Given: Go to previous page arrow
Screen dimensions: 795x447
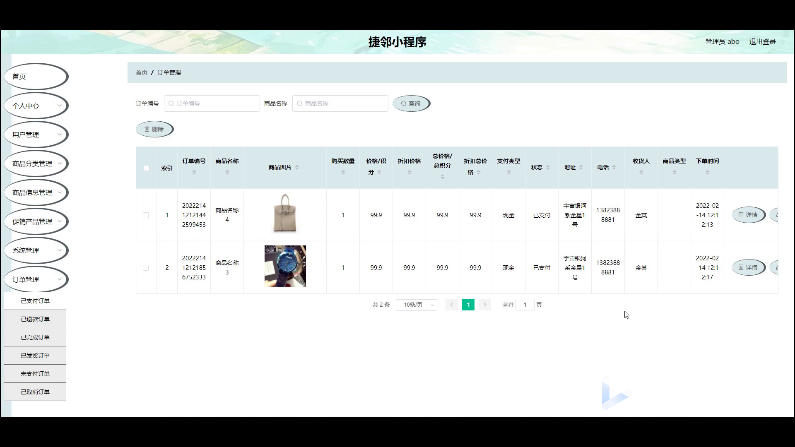Looking at the screenshot, I should (452, 305).
